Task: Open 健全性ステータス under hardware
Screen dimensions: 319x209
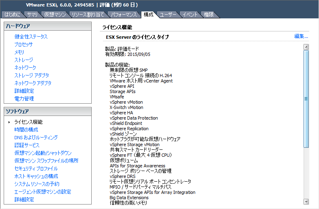Action: coord(31,37)
